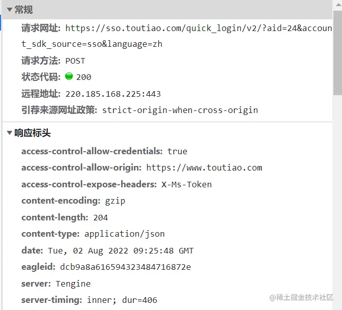Click the server Tengine value
This screenshot has height=310, width=342.
[73, 284]
